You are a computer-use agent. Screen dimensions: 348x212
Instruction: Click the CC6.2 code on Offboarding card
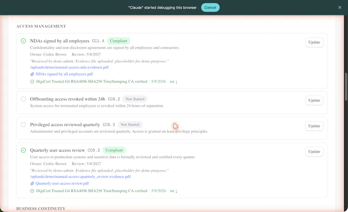coord(114,99)
